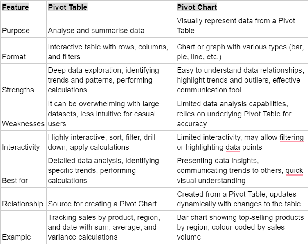Select the "Pivot Table" column header
Image resolution: width=308 pixels, height=244 pixels.
pos(67,7)
